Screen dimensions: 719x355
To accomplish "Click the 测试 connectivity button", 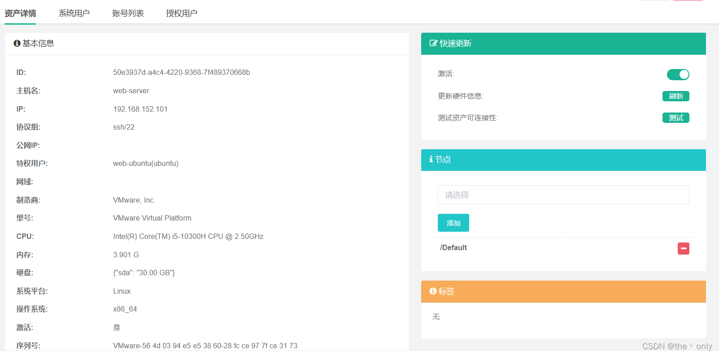I will click(676, 117).
